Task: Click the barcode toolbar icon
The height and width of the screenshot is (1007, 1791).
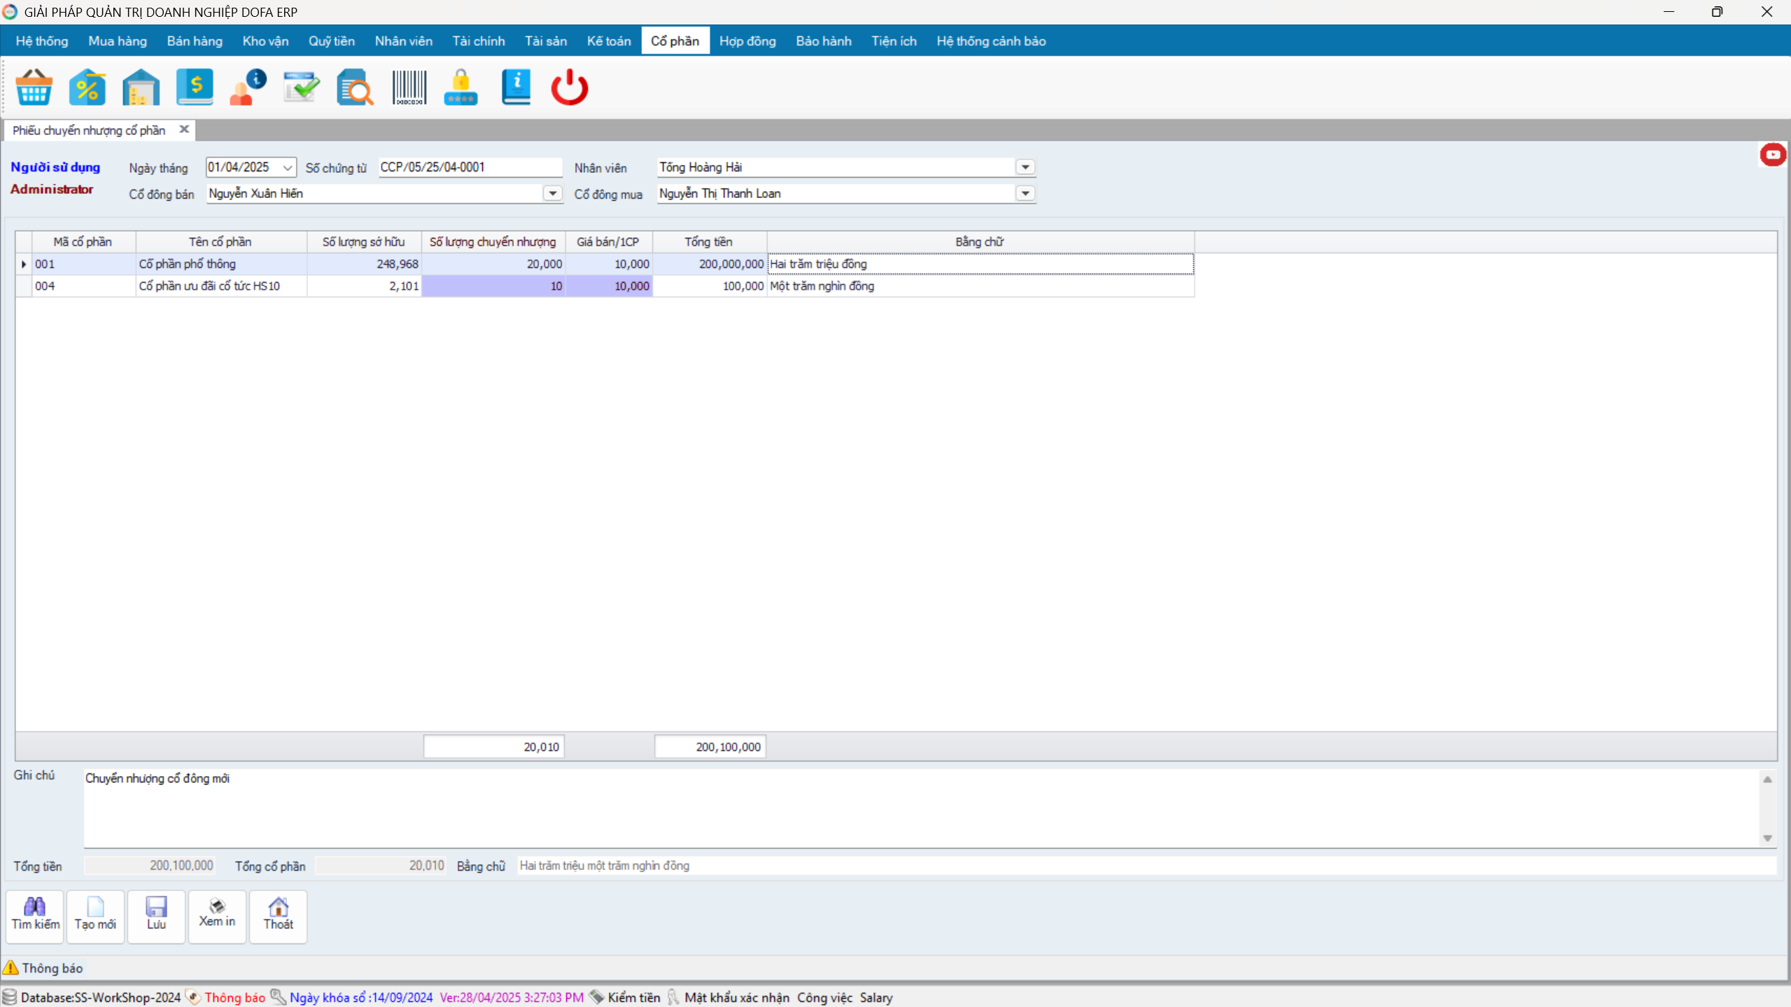Action: pyautogui.click(x=409, y=87)
